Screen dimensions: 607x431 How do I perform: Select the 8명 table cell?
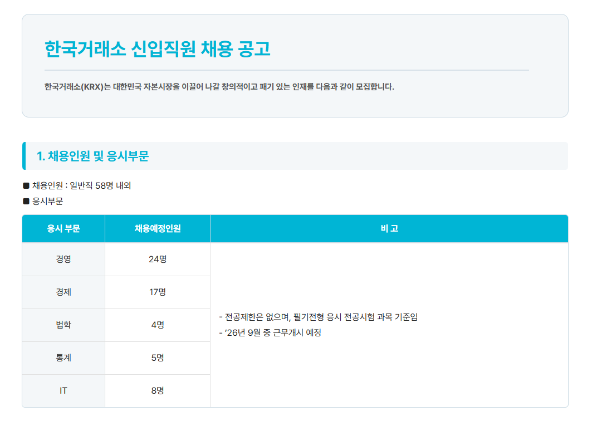coord(158,391)
